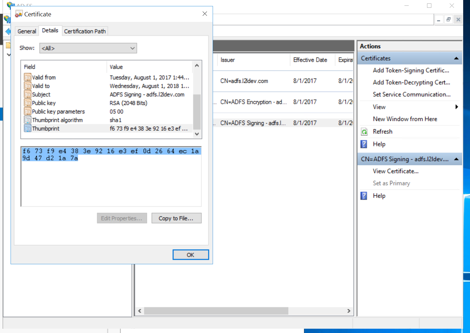Click inside the thumbprint value text box
Image resolution: width=470 pixels, height=333 pixels.
[111, 176]
